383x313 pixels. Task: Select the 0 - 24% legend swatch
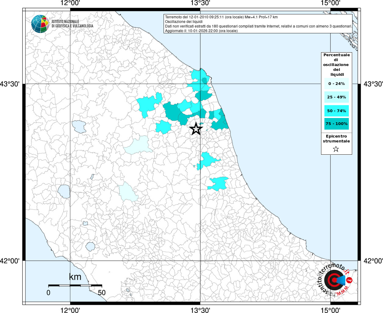336,84
